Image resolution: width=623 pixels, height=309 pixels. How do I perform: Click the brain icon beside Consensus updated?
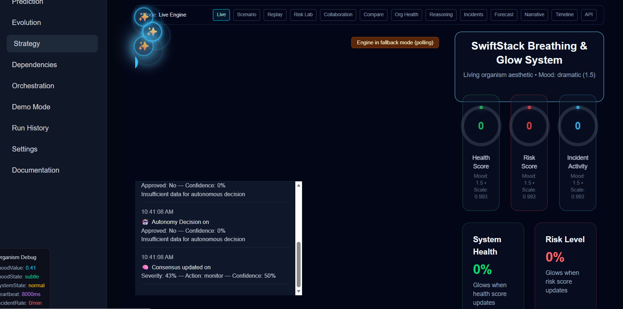click(x=145, y=267)
